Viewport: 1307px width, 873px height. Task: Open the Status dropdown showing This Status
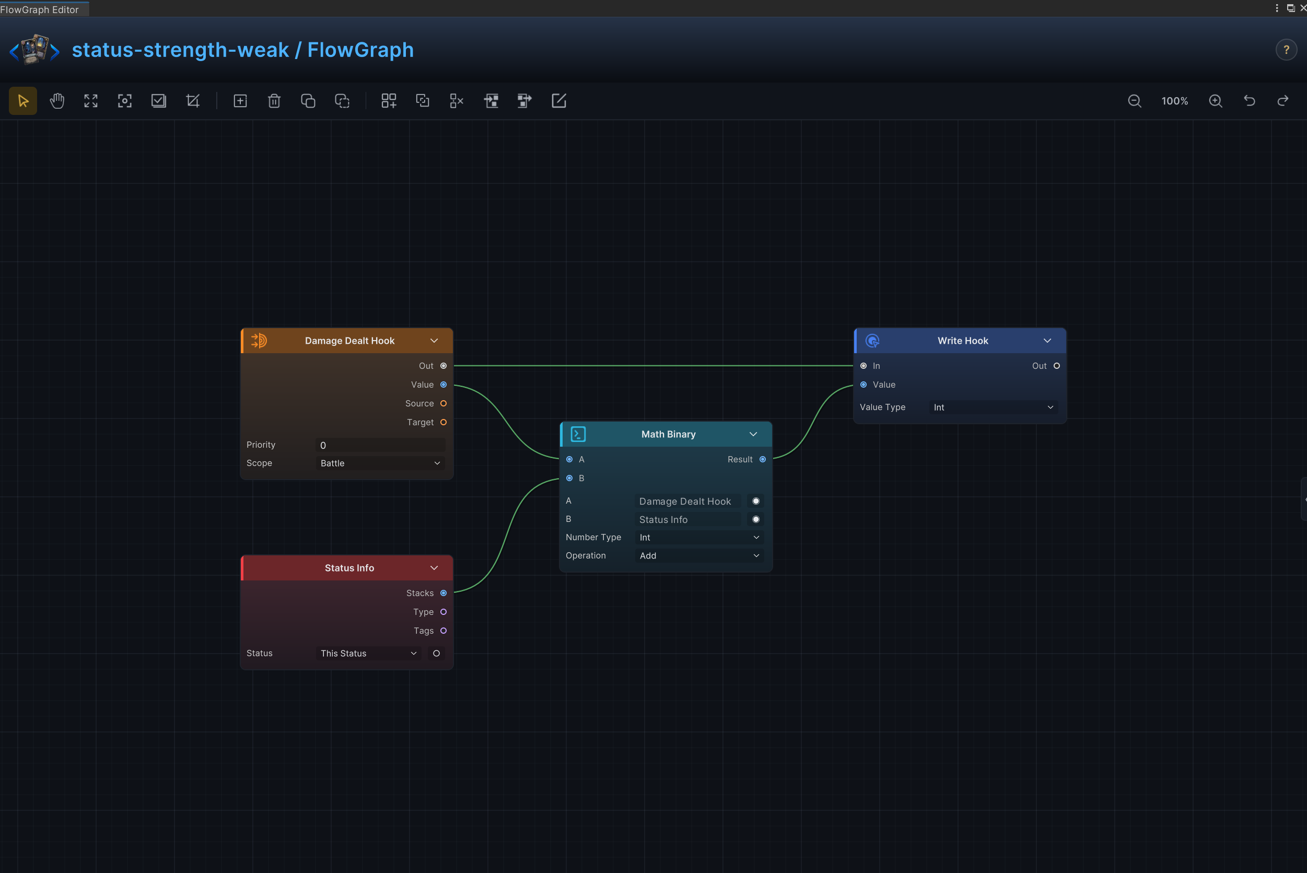pos(369,653)
